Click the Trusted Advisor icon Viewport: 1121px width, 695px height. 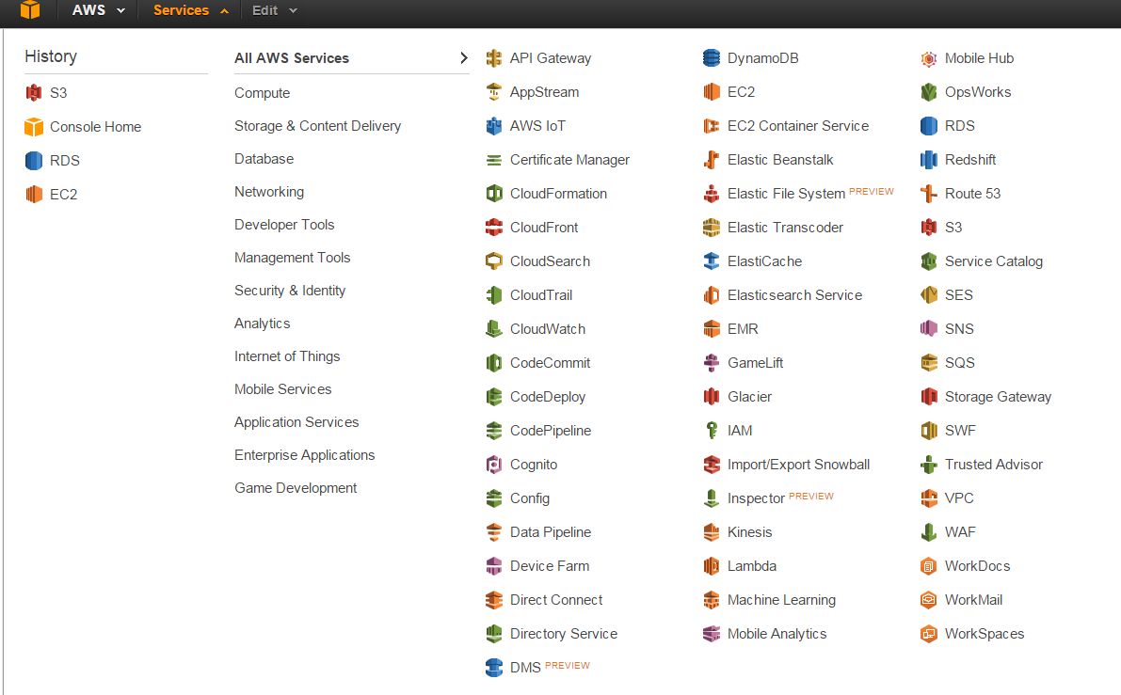click(x=929, y=465)
